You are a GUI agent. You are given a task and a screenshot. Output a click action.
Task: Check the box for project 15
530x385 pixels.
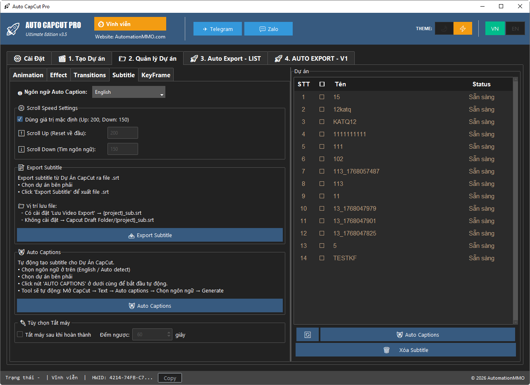coord(322,97)
